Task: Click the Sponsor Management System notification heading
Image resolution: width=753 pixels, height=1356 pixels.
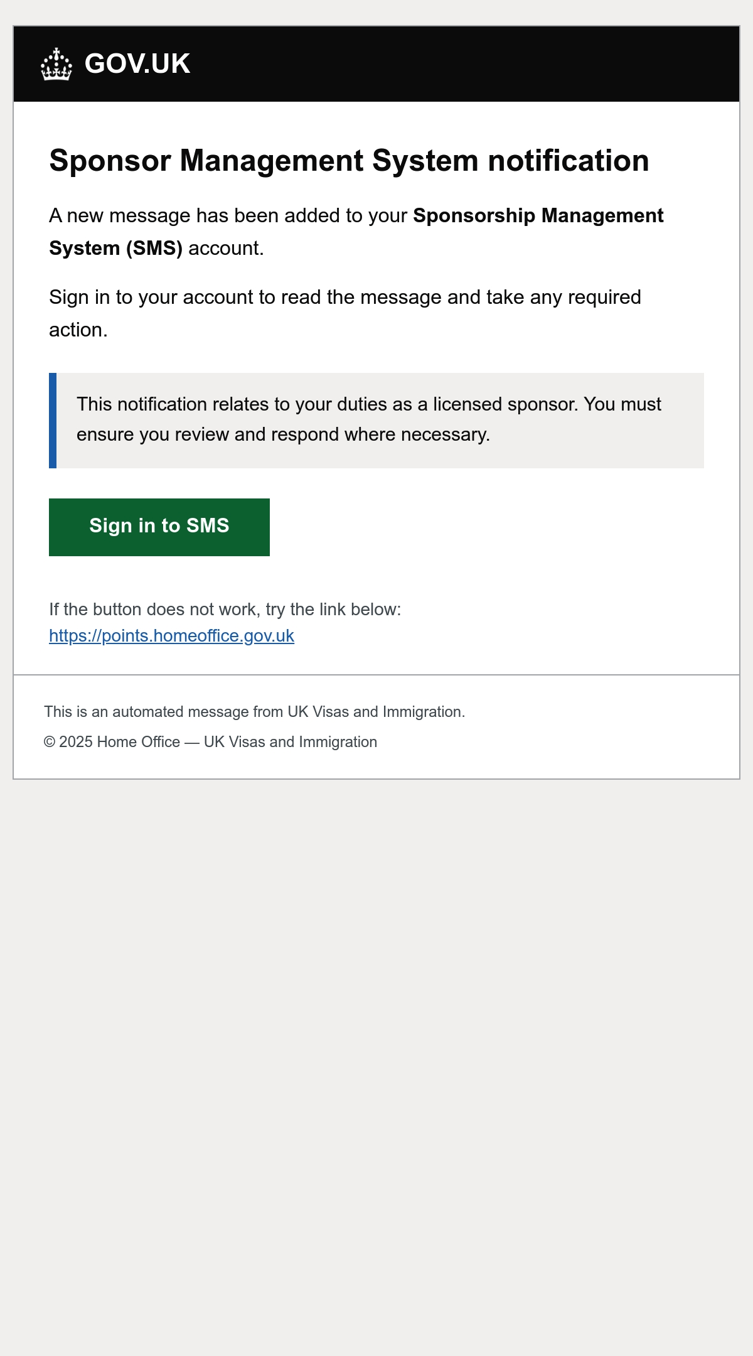Action: pyautogui.click(x=349, y=161)
